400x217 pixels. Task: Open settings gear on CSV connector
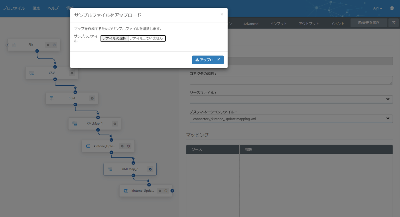coord(72,73)
